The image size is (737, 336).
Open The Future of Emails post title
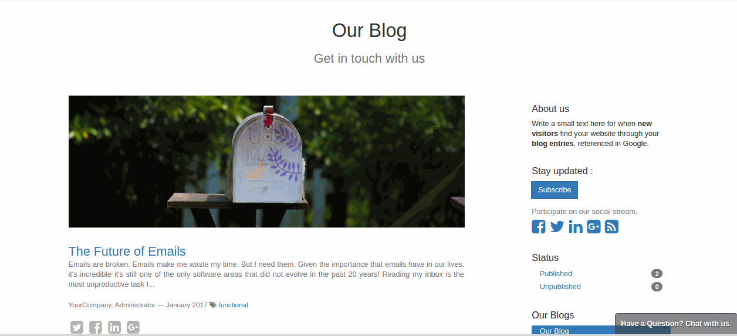pos(127,252)
